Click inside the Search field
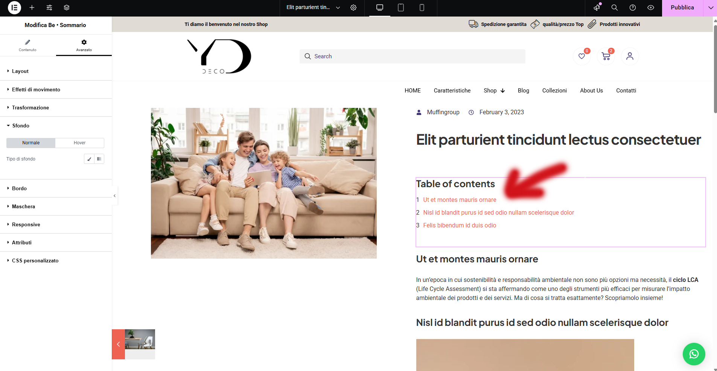Viewport: 717px width, 371px height. tap(413, 56)
